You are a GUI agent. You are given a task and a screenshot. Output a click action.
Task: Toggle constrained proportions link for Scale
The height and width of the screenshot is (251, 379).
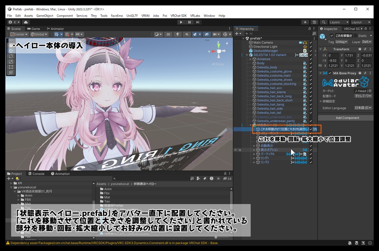(x=320, y=66)
